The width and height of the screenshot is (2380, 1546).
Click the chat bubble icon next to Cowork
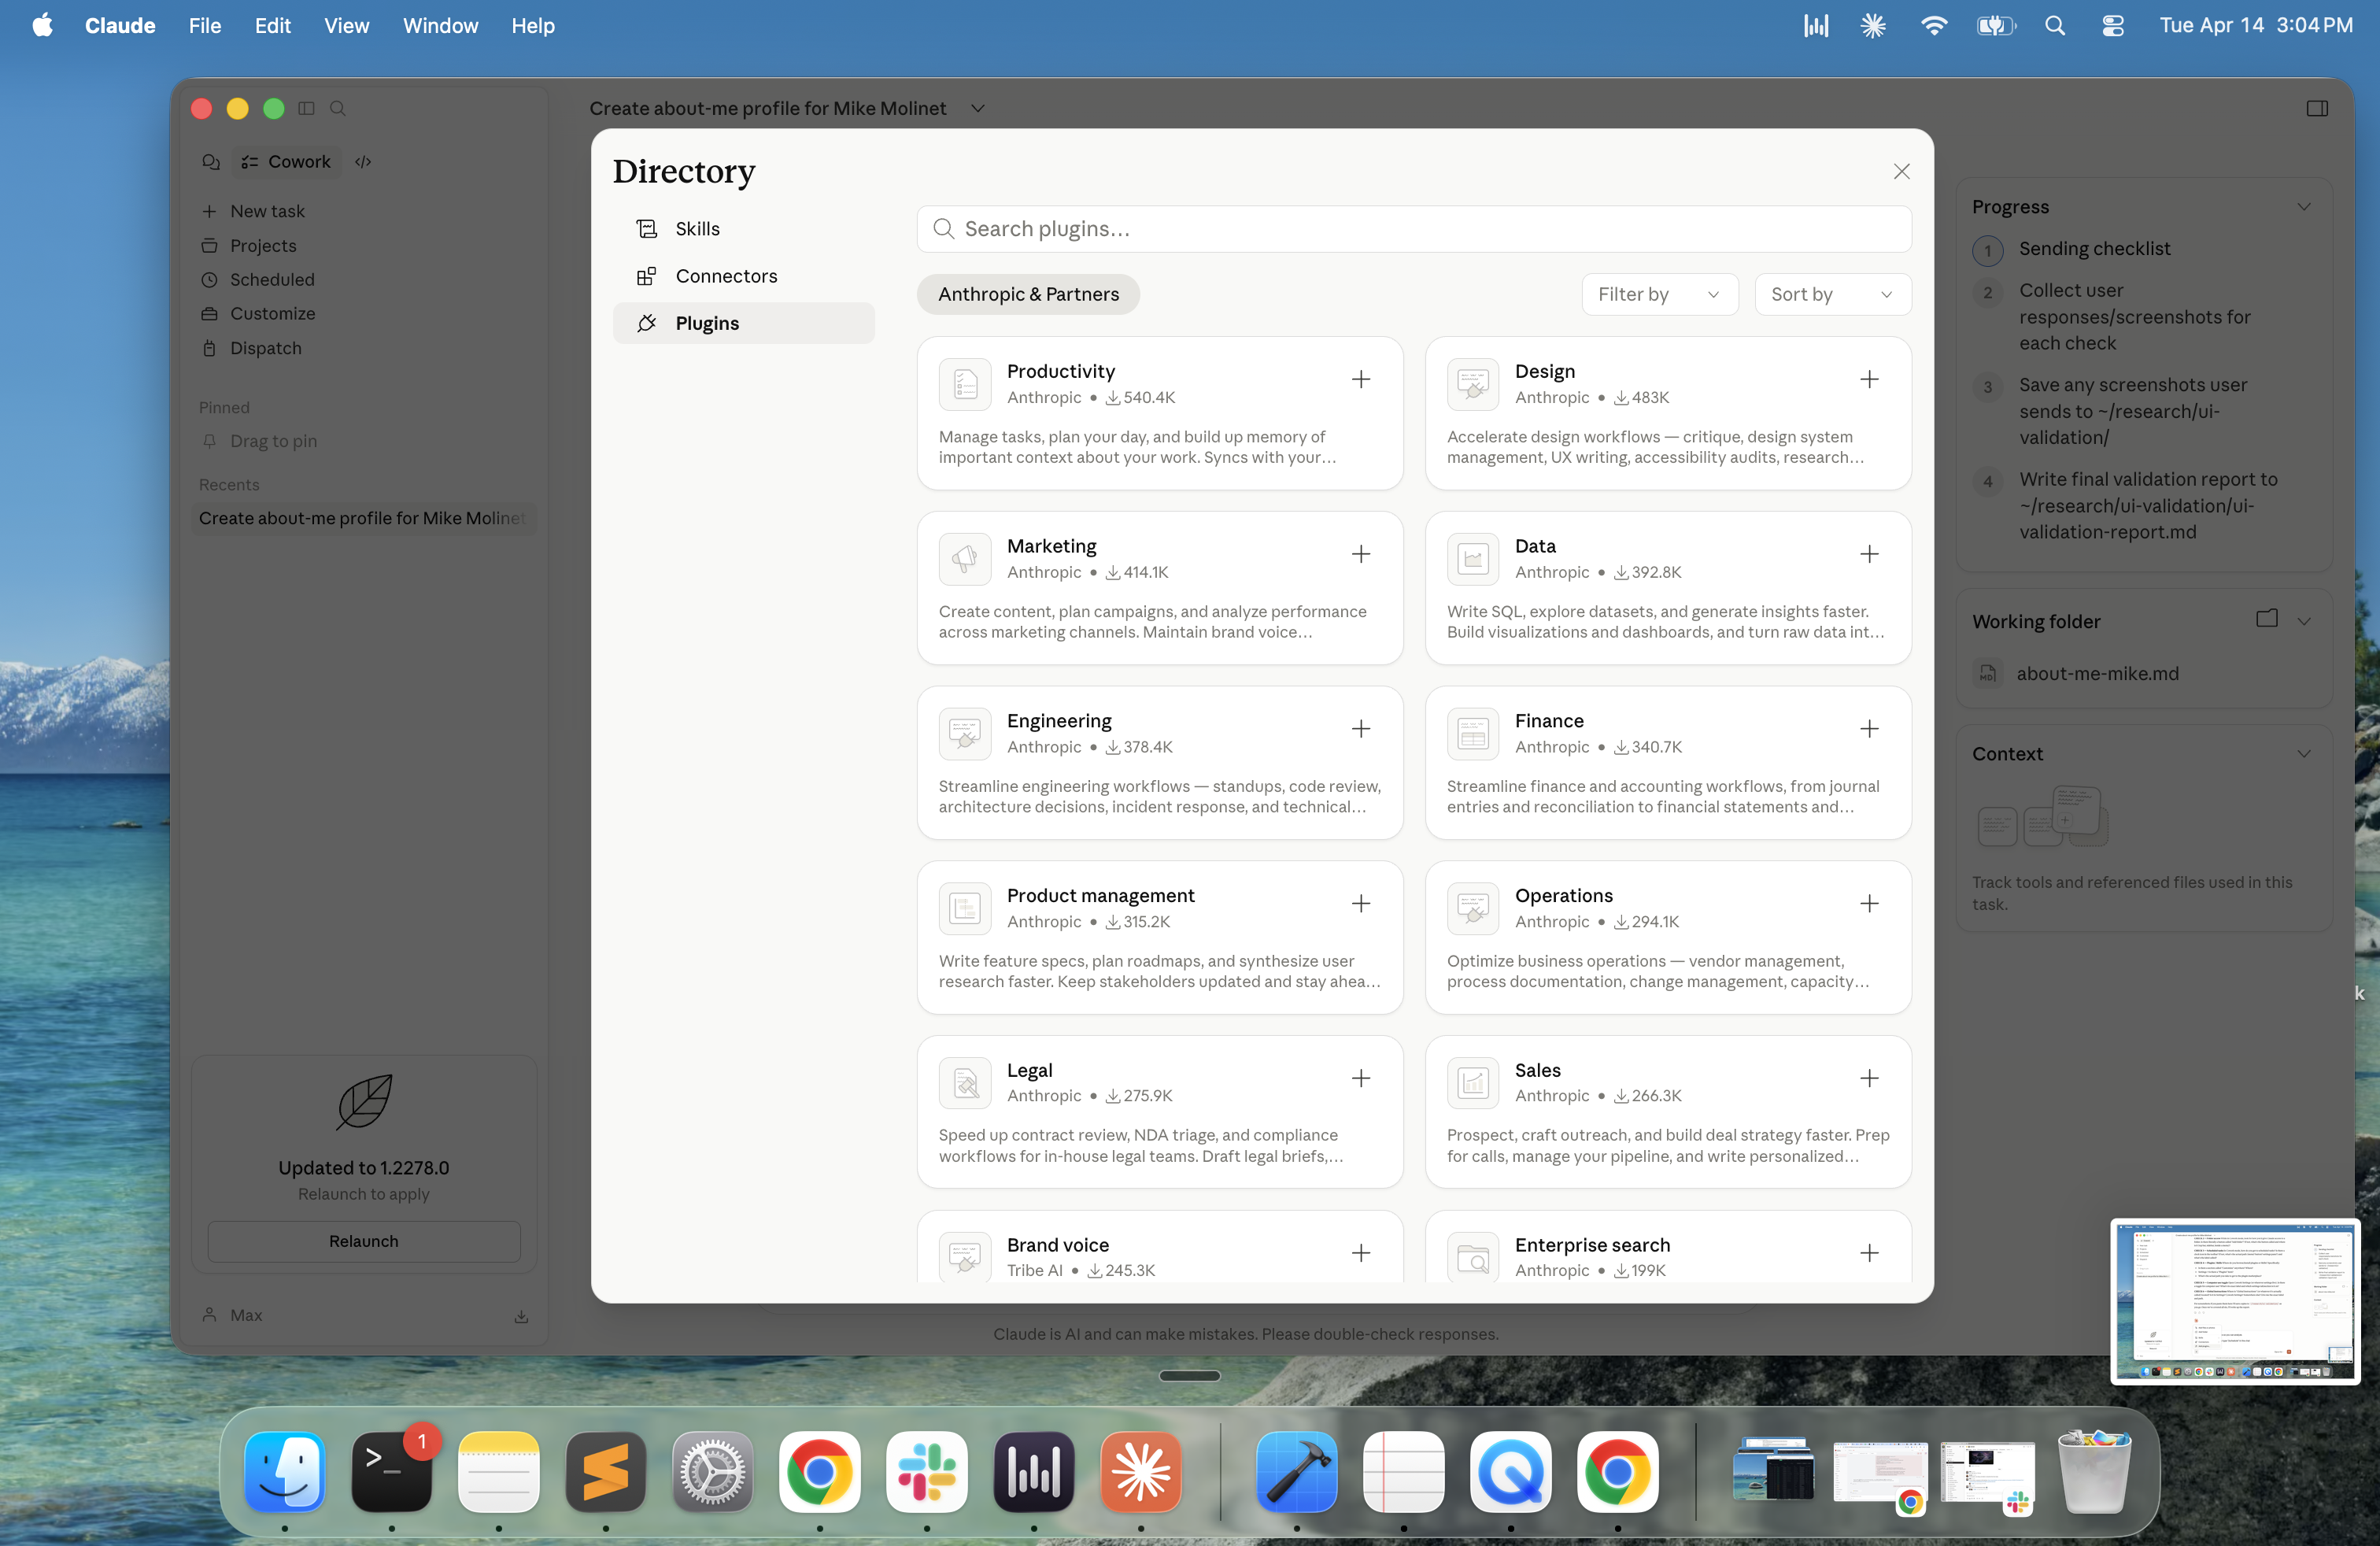211,161
